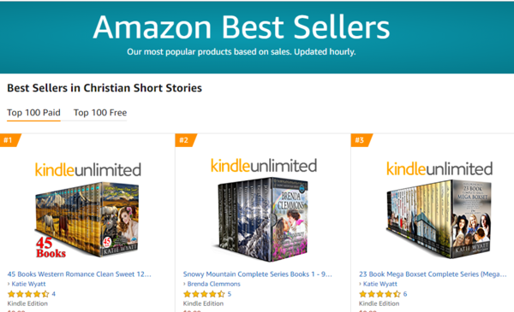This screenshot has height=312, width=514.
Task: Click the #2 rank badge
Action: click(x=186, y=140)
